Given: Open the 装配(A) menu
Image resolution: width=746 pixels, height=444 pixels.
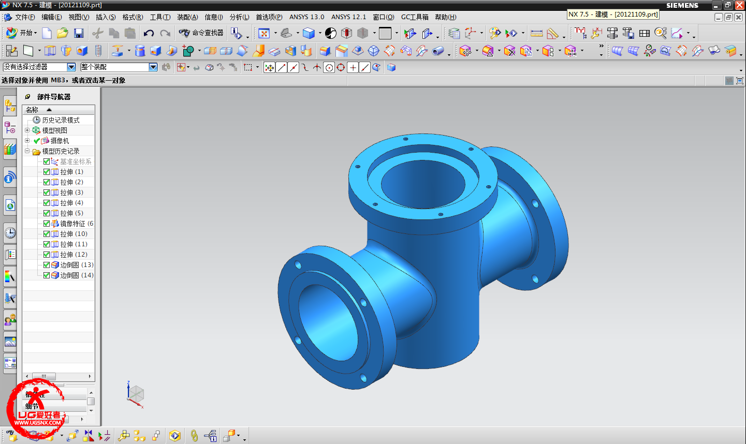Looking at the screenshot, I should click(x=187, y=17).
